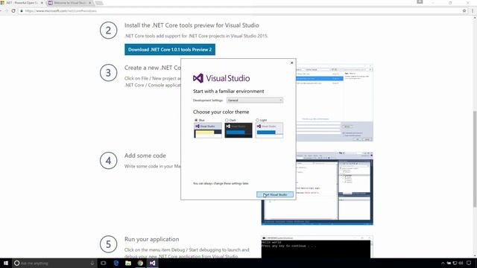Click the Chrome user profile icon in title bar

[x=420, y=2]
